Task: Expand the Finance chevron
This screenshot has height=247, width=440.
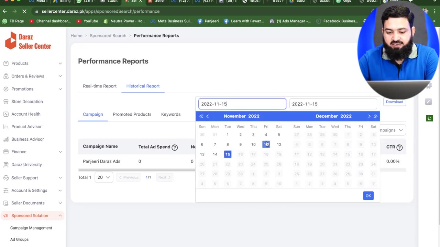Action: pos(60,152)
